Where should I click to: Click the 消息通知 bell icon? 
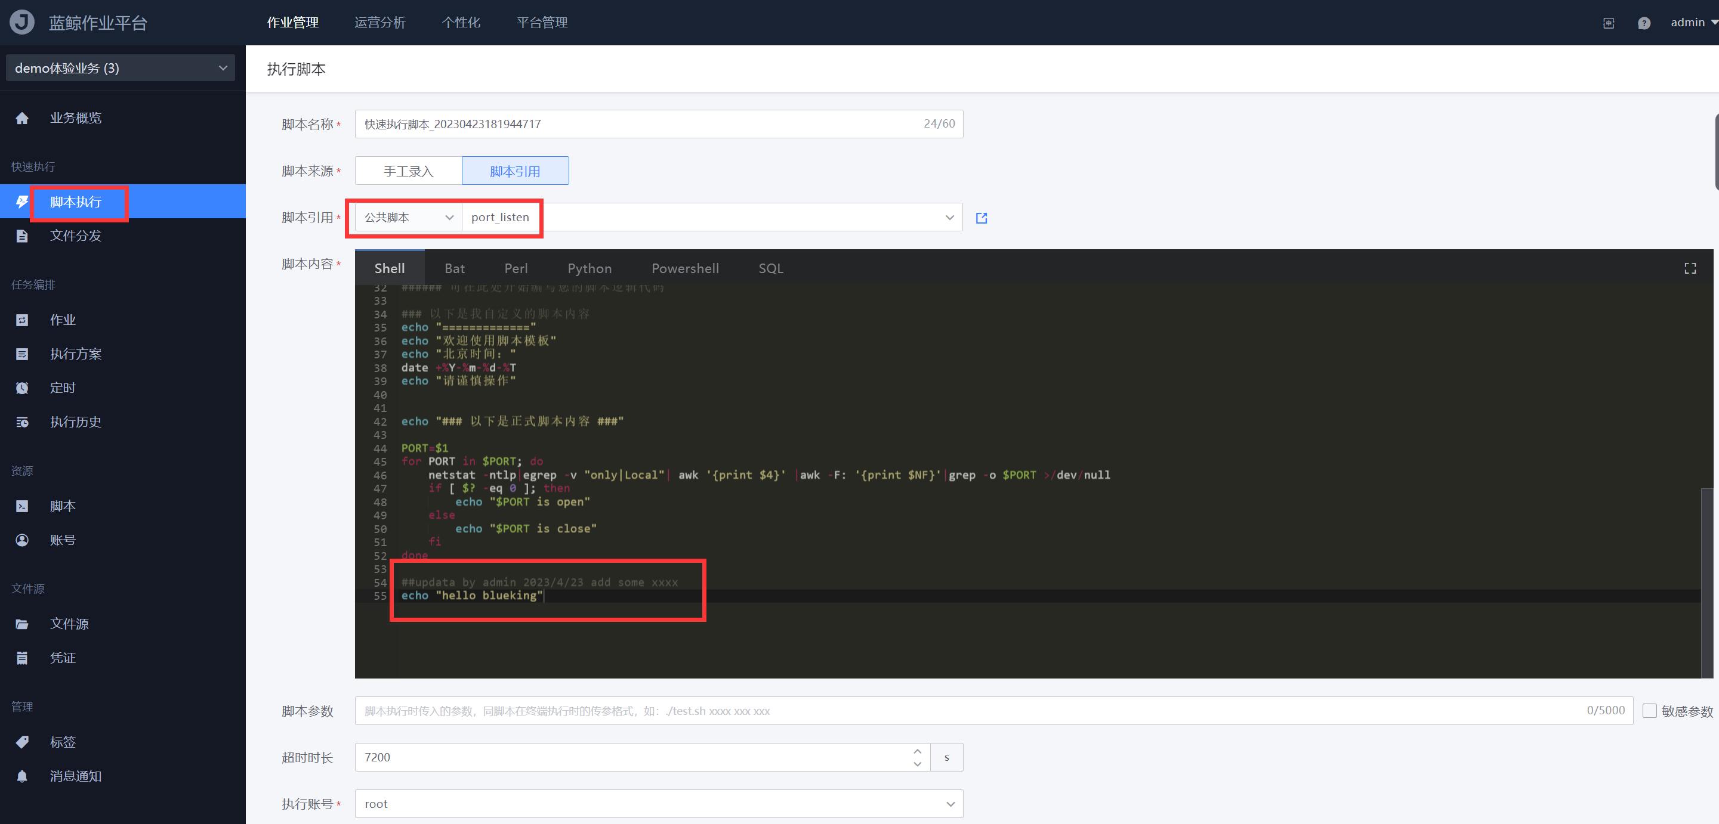(22, 776)
